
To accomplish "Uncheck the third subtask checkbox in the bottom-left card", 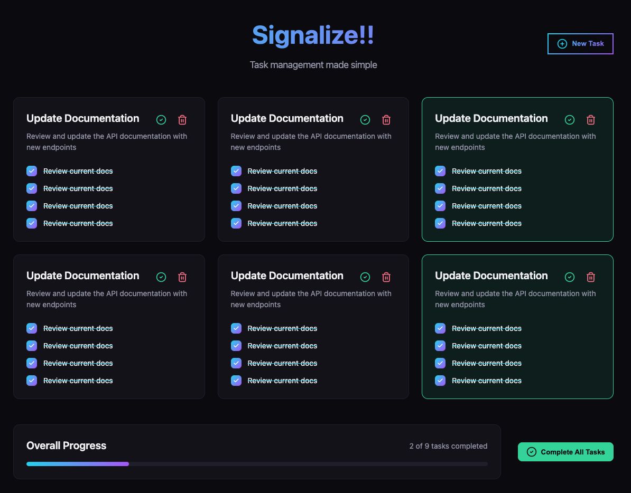I will click(x=32, y=363).
